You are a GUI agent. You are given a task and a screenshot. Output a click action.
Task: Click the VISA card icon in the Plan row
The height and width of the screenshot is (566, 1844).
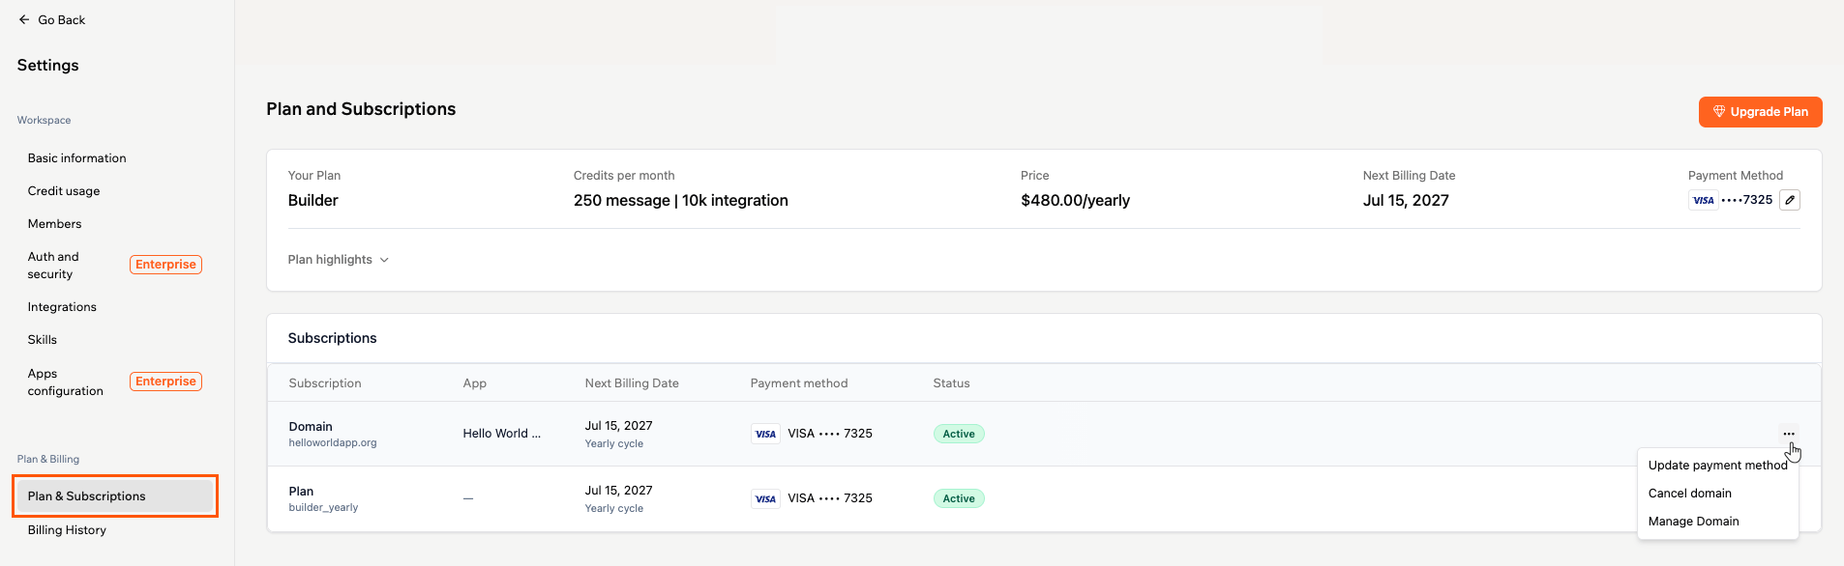765,498
